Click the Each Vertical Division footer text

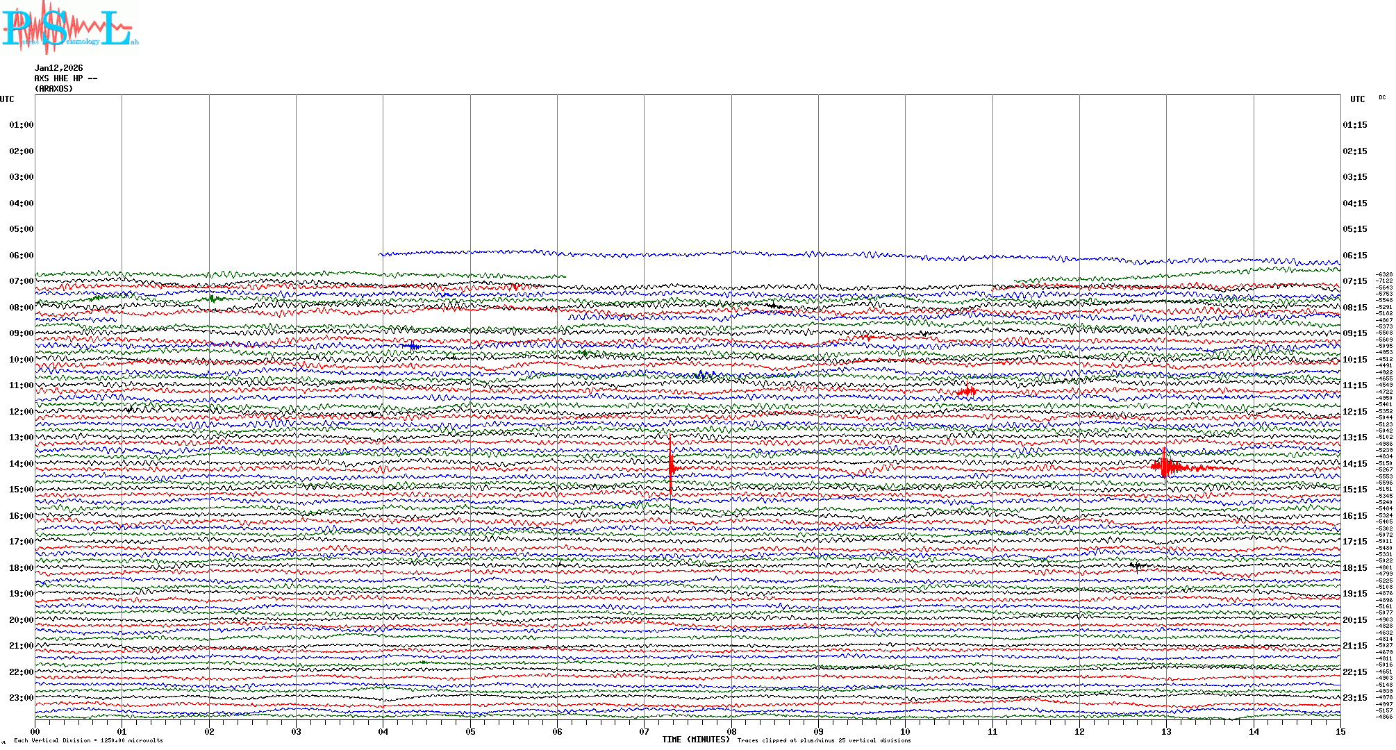click(88, 740)
